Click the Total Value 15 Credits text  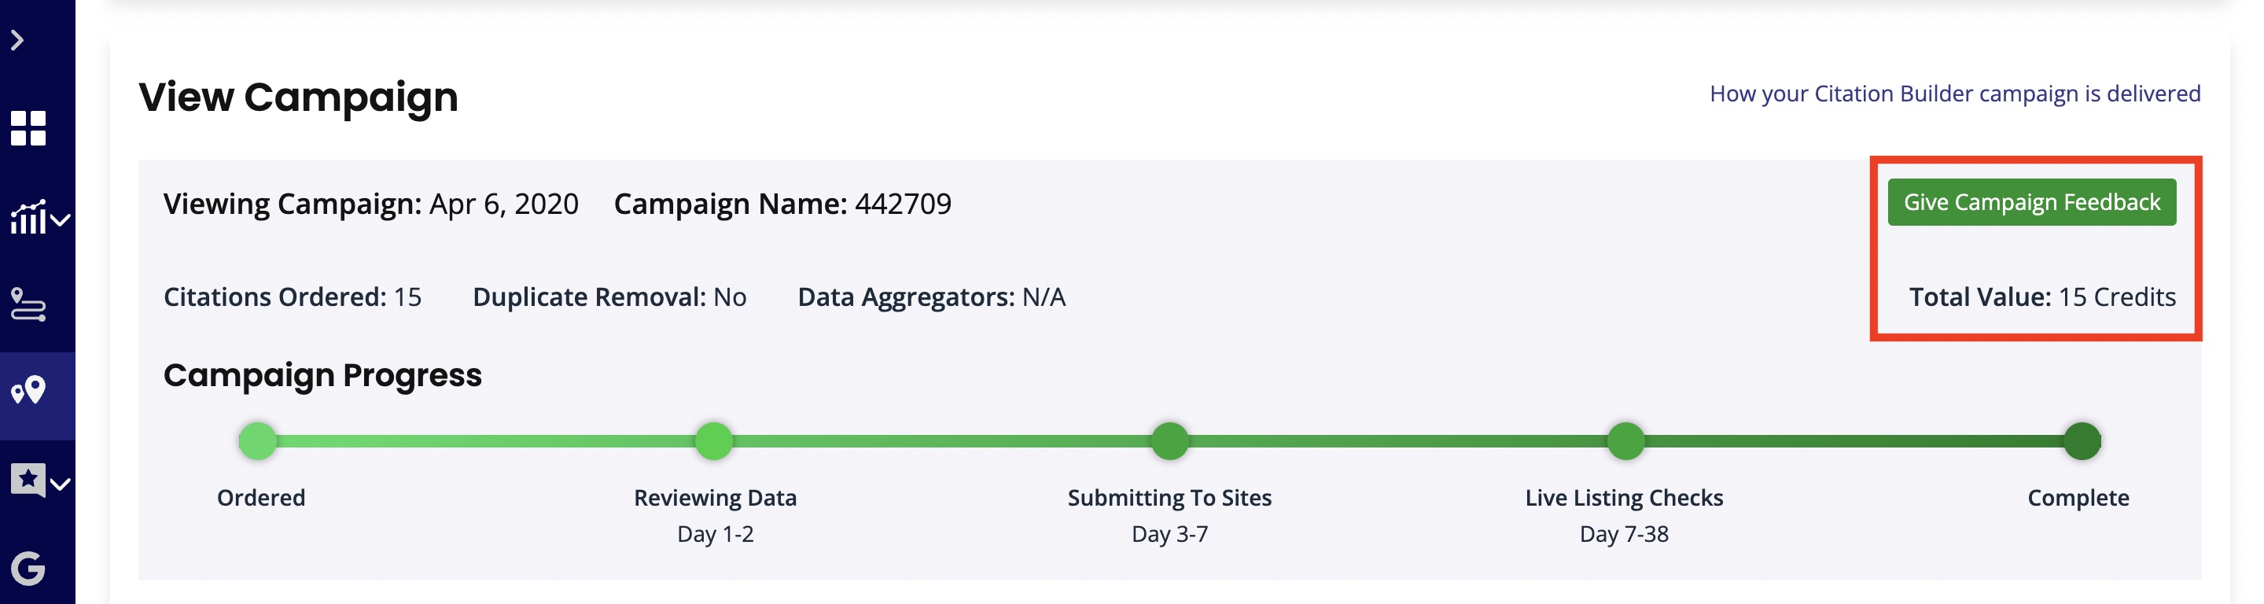(x=2042, y=297)
